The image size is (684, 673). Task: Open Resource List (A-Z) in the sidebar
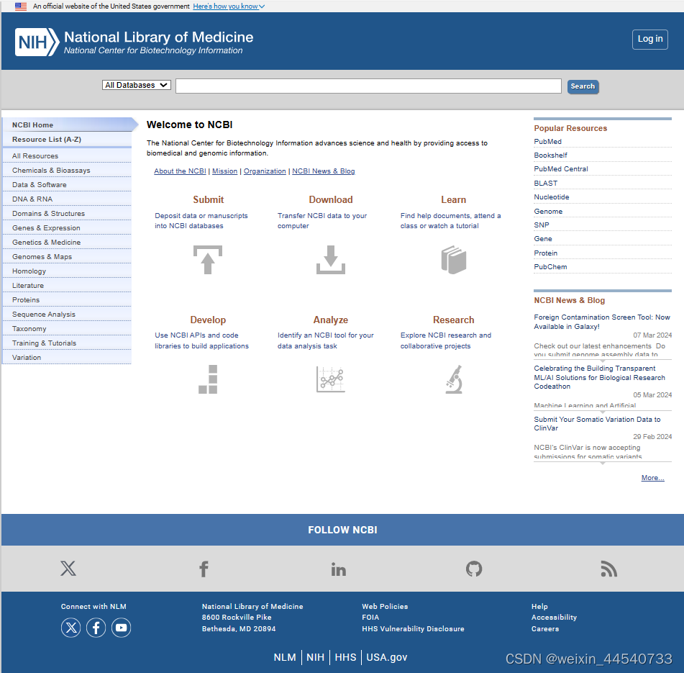[x=67, y=139]
